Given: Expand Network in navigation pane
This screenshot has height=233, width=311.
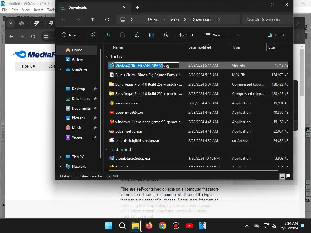Looking at the screenshot, I should tap(60, 167).
